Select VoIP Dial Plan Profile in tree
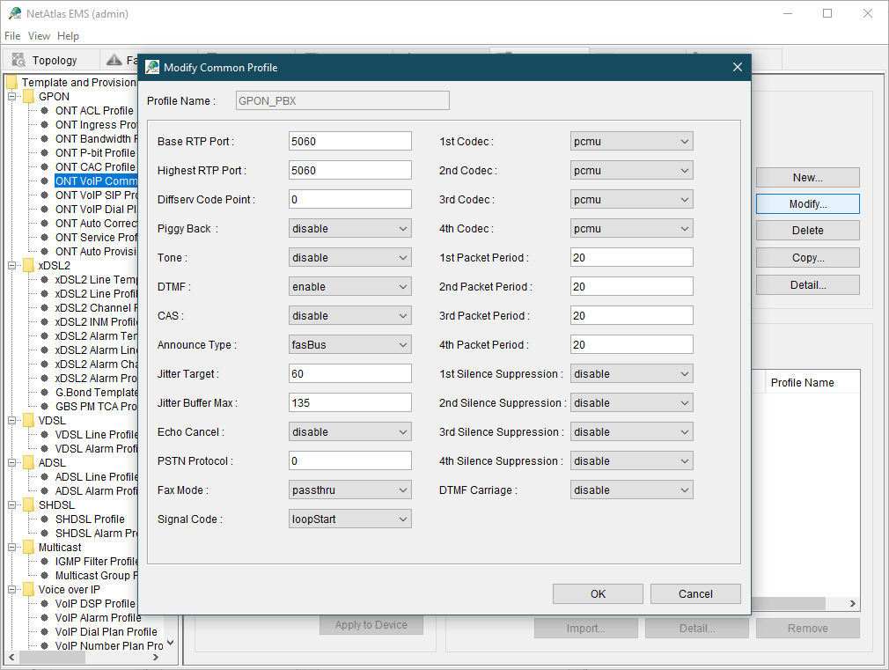Viewport: 889px width, 670px height. (x=106, y=631)
